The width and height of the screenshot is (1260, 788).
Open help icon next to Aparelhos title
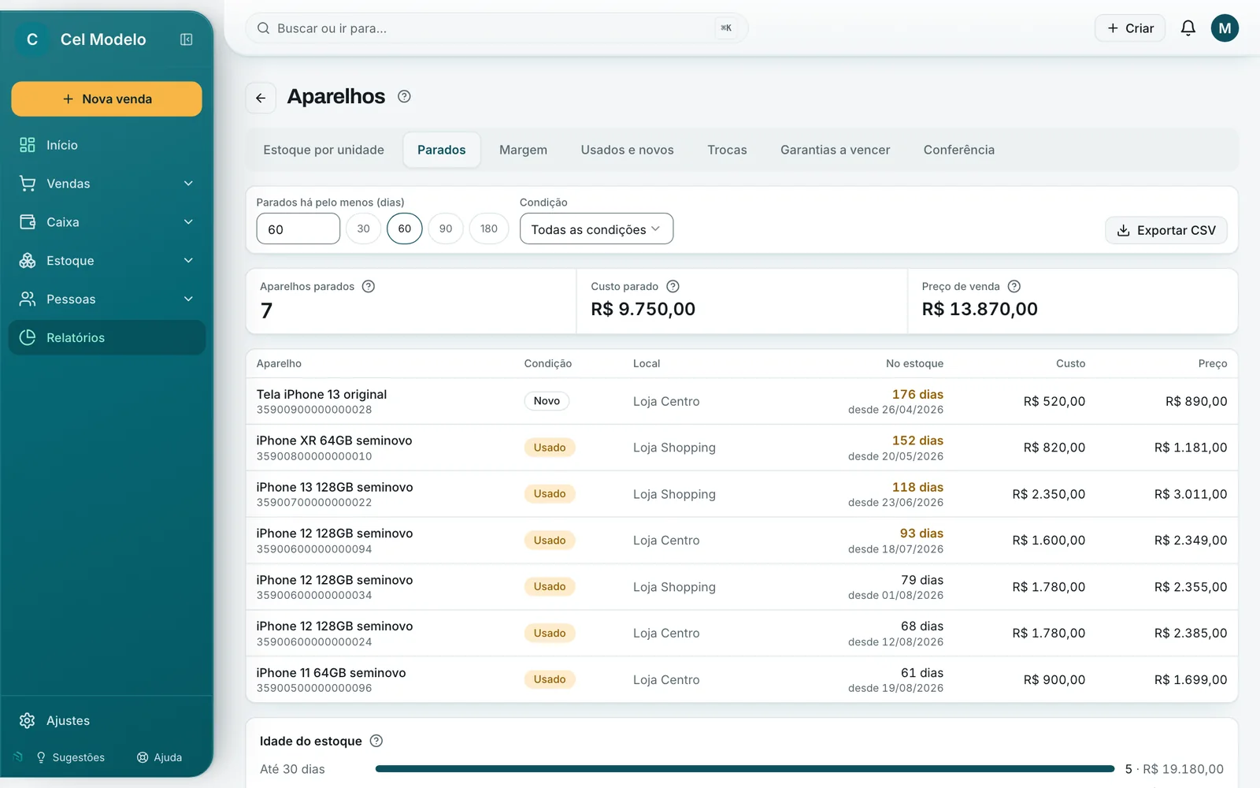[x=404, y=96]
